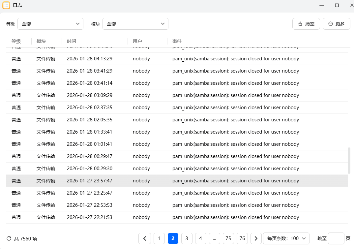Go to next page with right arrow
Image resolution: width=354 pixels, height=249 pixels.
click(x=256, y=238)
